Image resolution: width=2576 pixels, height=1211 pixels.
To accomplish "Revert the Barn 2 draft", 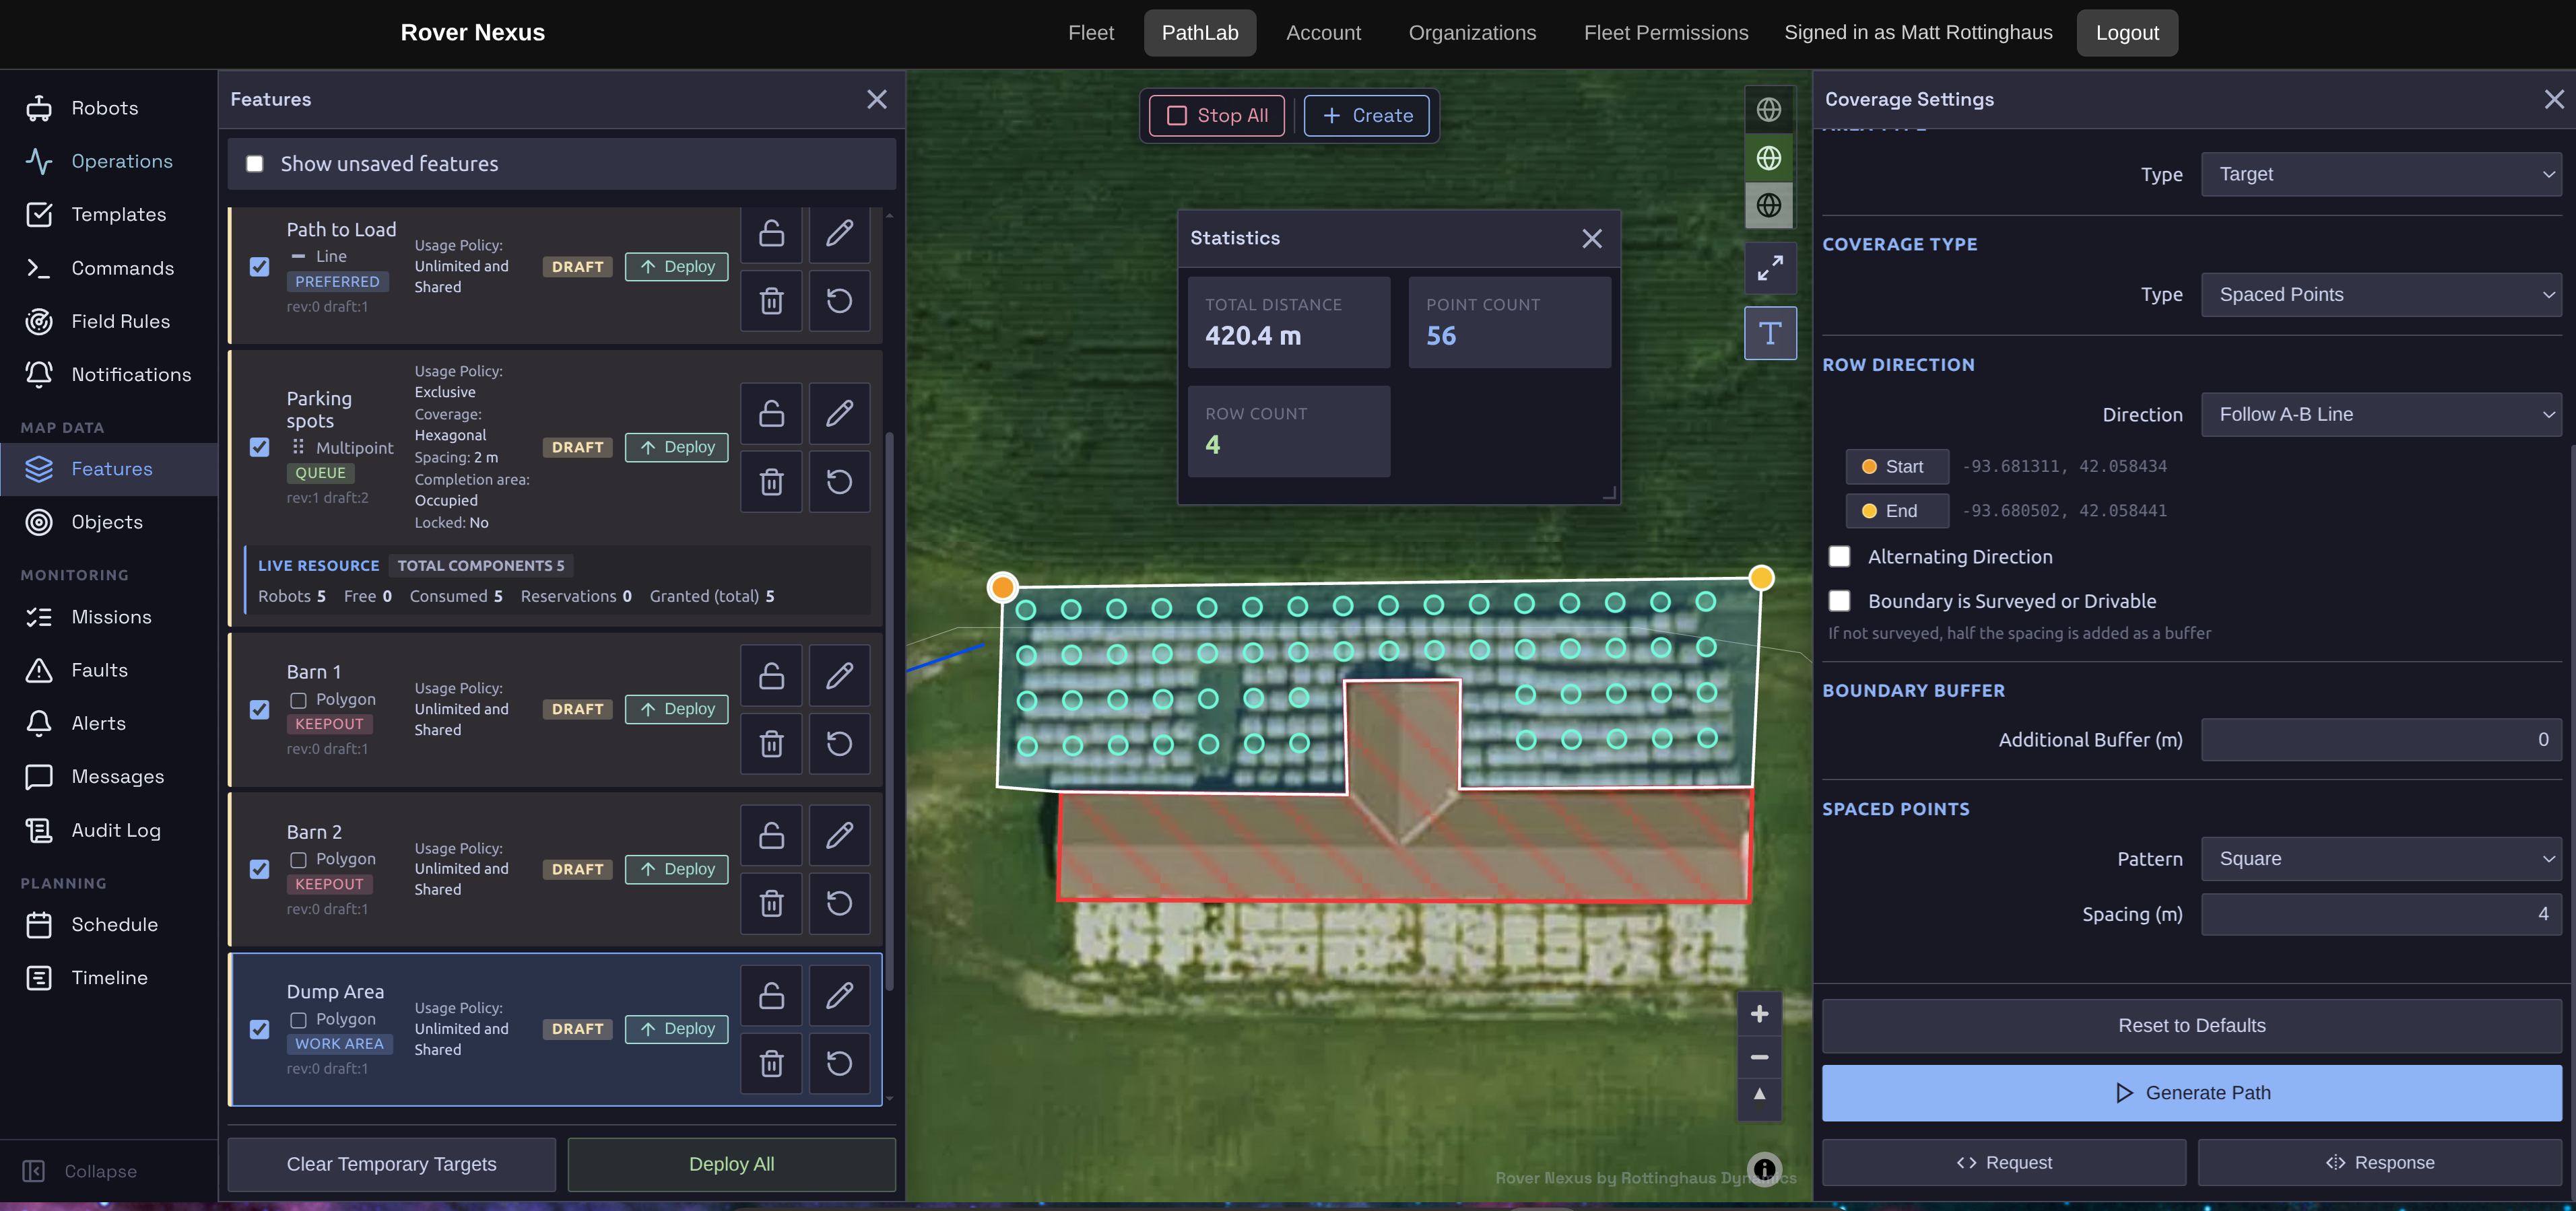I will pos(839,903).
